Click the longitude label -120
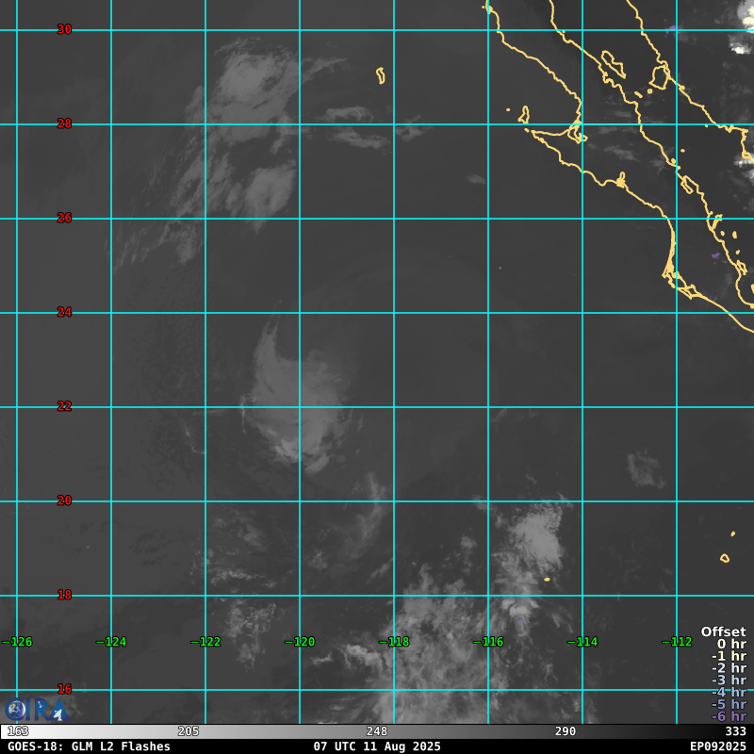Viewport: 754px width, 754px height. [300, 642]
